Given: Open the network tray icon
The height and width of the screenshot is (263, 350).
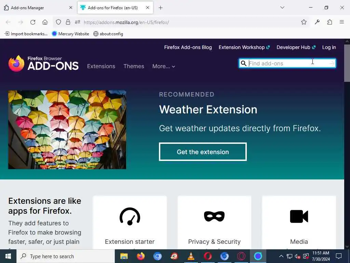Looking at the screenshot, I should (289, 256).
